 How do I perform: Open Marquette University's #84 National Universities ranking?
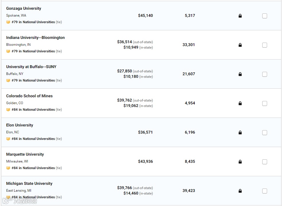[x=33, y=168]
